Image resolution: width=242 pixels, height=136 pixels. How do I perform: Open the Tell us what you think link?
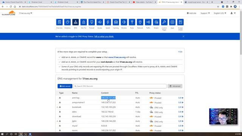point(104,37)
